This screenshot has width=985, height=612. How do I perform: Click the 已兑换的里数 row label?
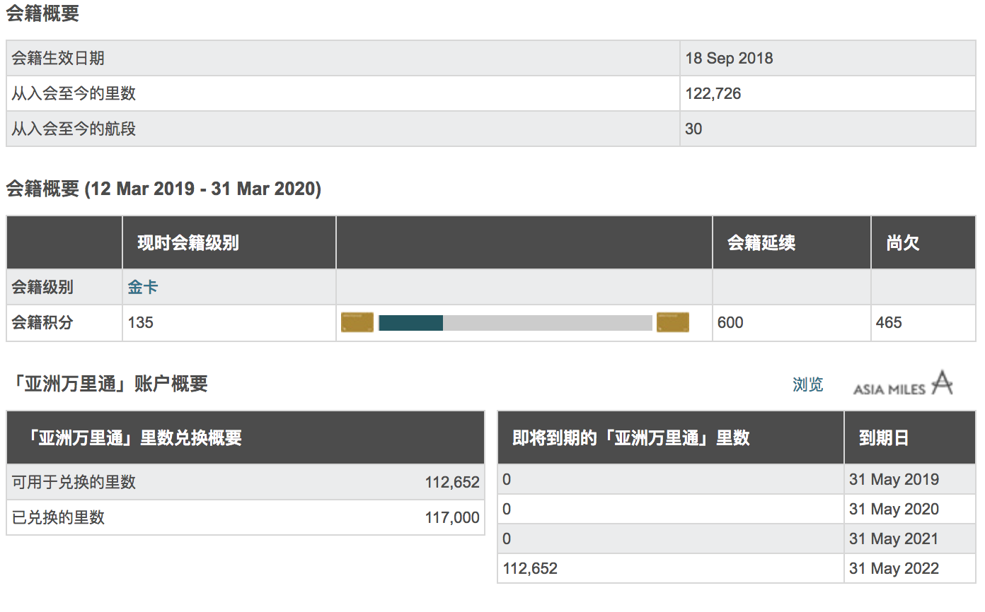coord(58,517)
